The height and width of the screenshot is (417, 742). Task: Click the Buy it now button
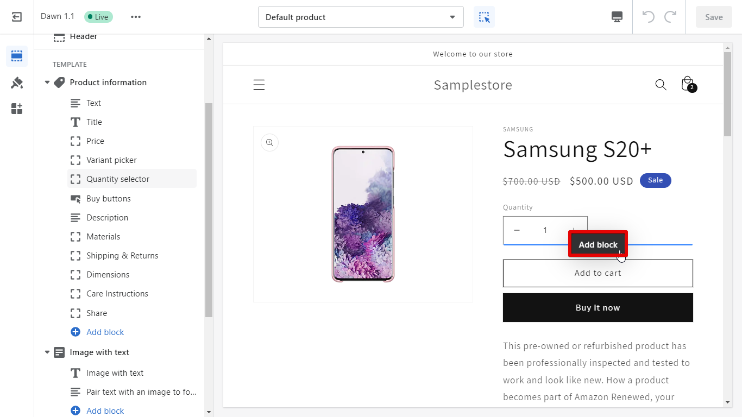(598, 308)
